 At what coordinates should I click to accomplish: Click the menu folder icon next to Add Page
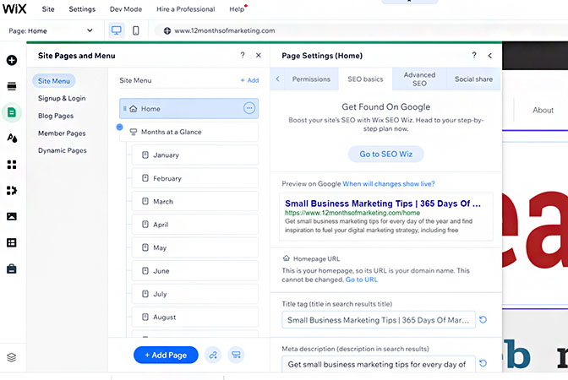tap(236, 355)
